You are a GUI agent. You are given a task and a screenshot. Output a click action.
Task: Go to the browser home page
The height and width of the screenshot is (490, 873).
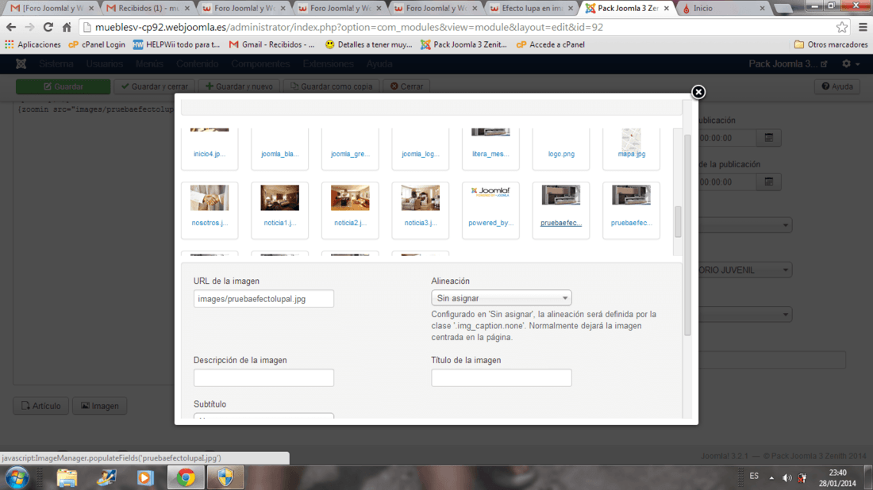click(66, 27)
